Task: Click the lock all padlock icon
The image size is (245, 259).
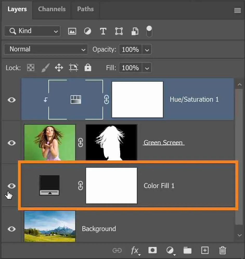Action: pos(88,68)
